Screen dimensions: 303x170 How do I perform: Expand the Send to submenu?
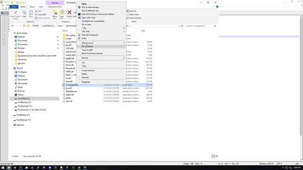pos(101,58)
